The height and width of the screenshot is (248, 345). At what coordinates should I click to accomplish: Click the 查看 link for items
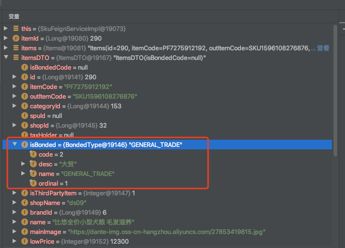coord(323,48)
